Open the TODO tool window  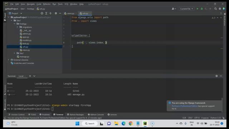click(x=32, y=115)
